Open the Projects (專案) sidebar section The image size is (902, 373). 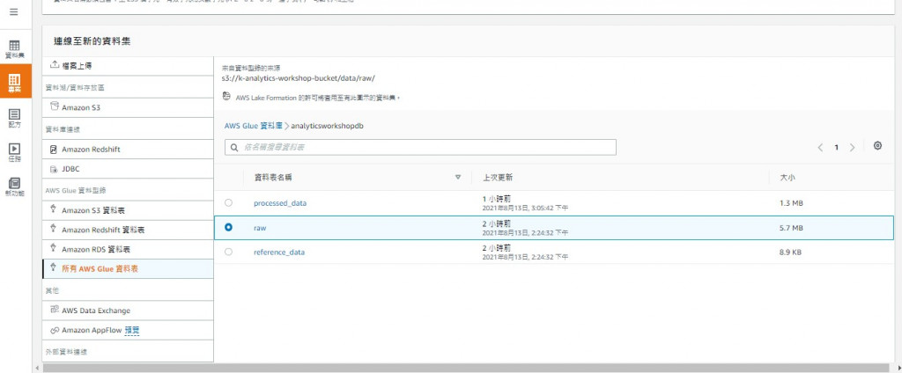click(x=16, y=82)
